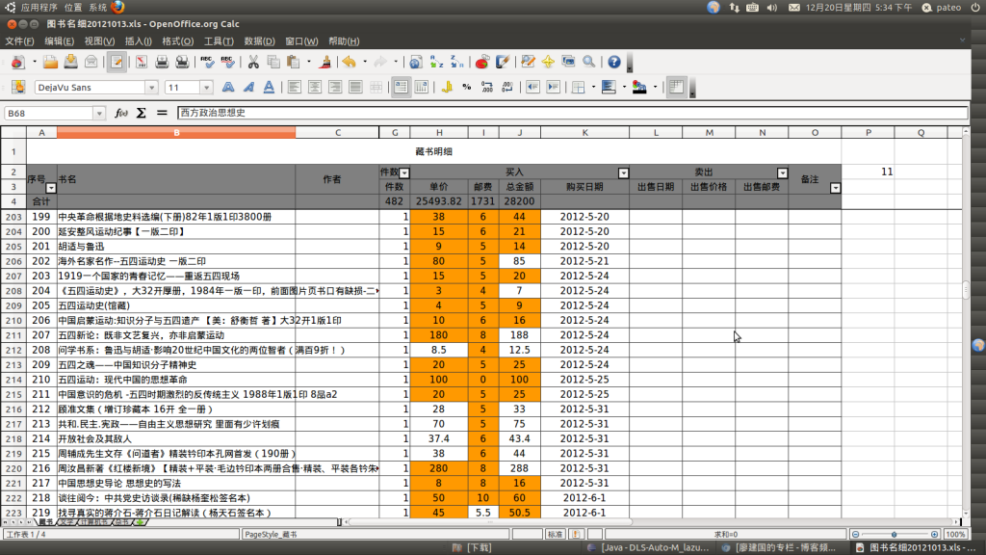Screen dimensions: 986x555
Task: Open the Name Box dropdown next to B68
Action: coord(99,114)
